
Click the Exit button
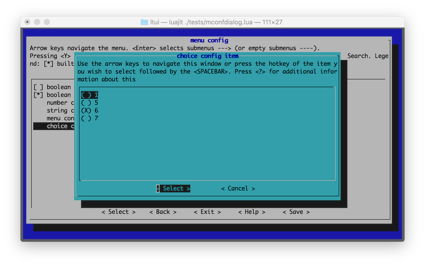207,212
